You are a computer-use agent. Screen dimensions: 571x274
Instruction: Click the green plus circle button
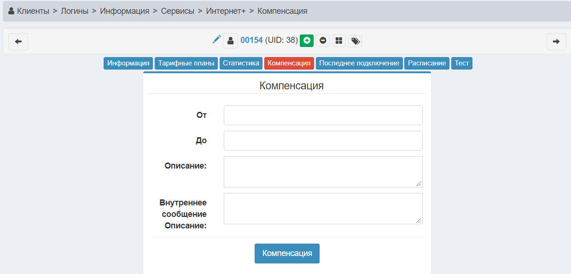click(x=307, y=41)
